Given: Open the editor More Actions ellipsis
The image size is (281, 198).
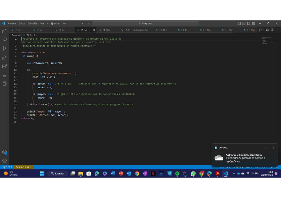Looking at the screenshot, I should 277,30.
